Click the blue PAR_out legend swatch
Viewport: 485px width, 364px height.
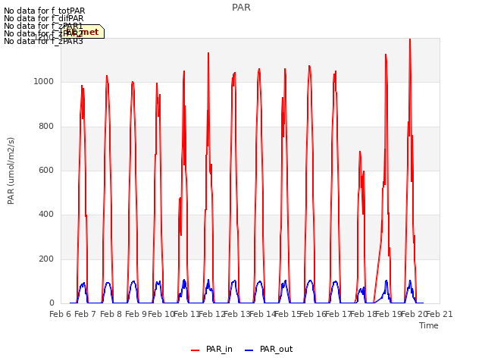coord(249,350)
